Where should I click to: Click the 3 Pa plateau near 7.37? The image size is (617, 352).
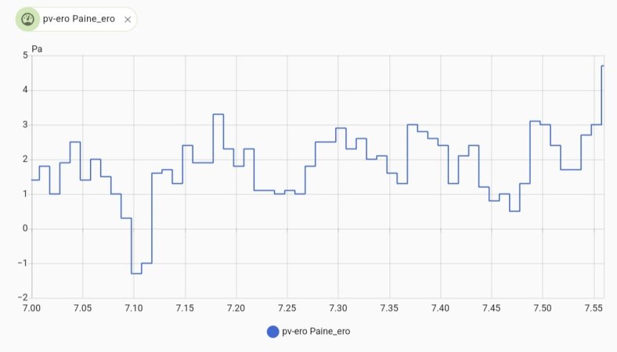(413, 124)
